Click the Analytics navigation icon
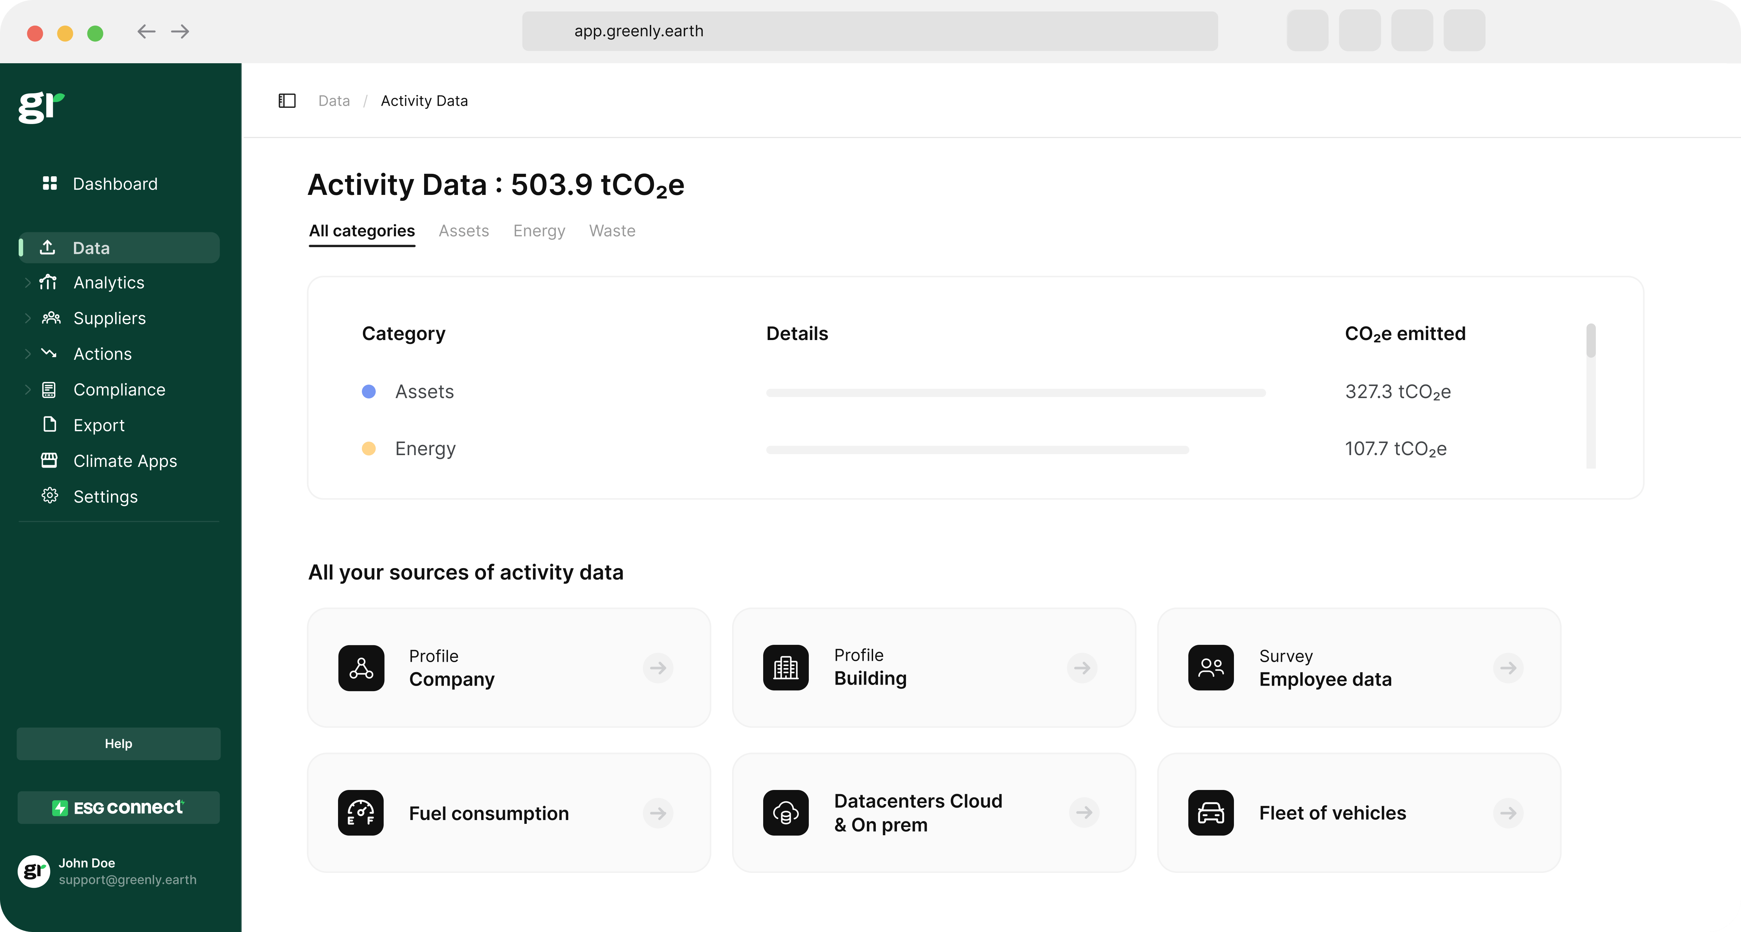This screenshot has height=932, width=1741. click(48, 282)
